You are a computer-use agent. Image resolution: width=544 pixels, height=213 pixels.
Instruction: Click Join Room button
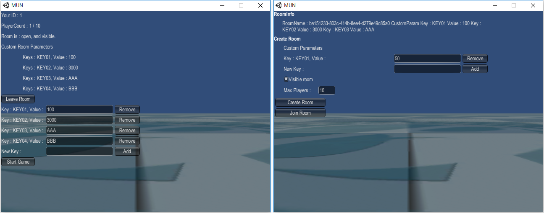(x=300, y=113)
